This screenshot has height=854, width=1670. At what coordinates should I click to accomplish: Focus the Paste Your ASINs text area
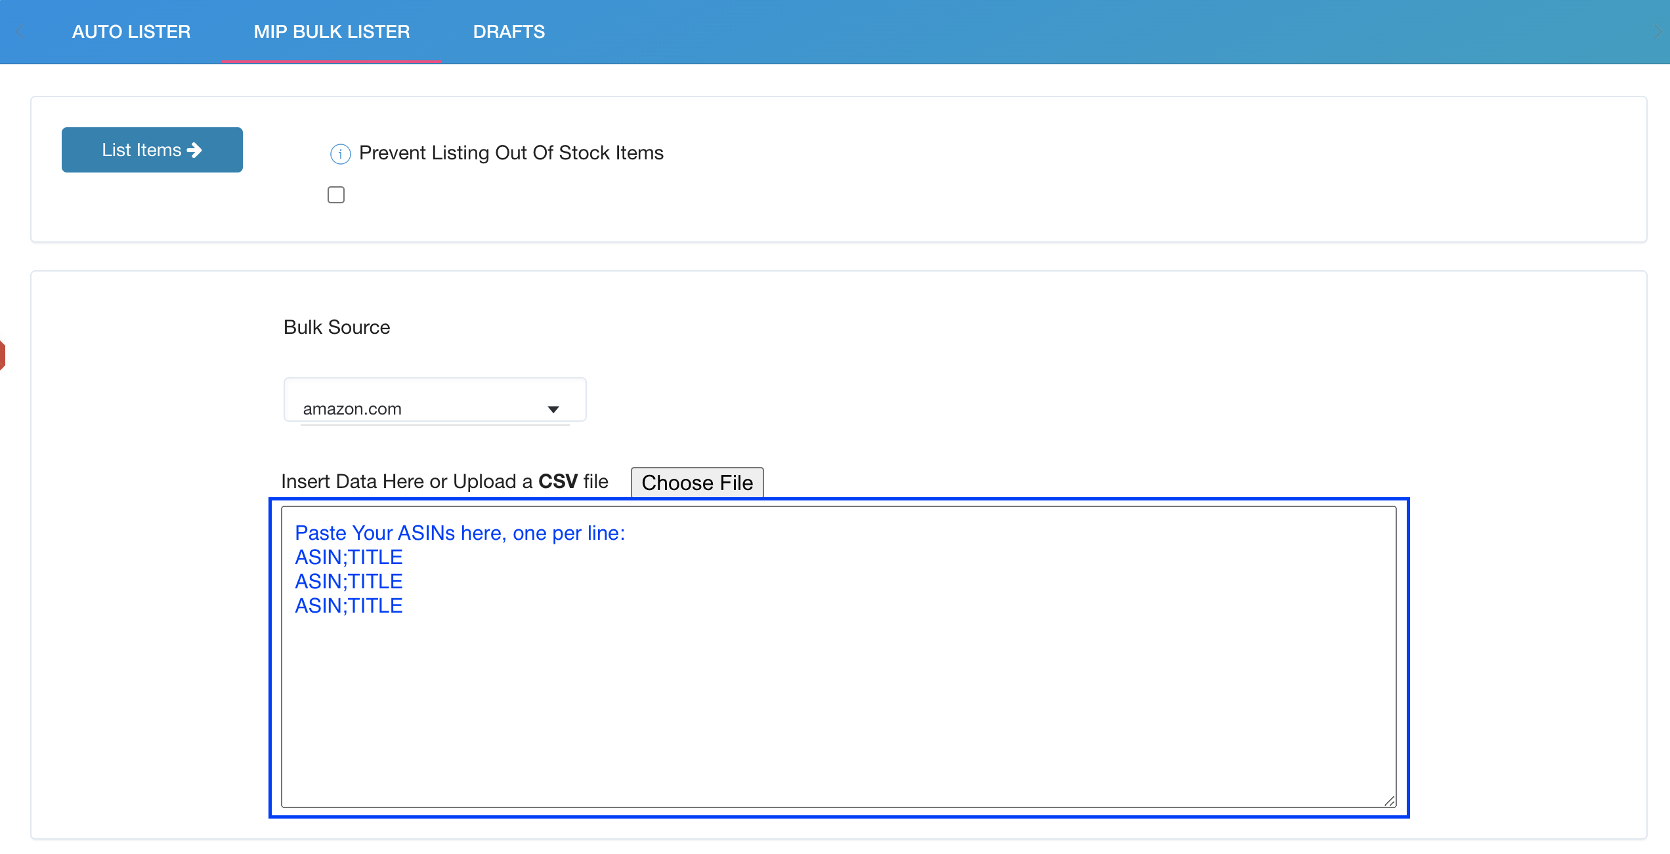[x=838, y=656]
